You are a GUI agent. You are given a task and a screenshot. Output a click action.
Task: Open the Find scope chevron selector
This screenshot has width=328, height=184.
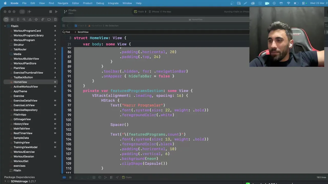75,32
